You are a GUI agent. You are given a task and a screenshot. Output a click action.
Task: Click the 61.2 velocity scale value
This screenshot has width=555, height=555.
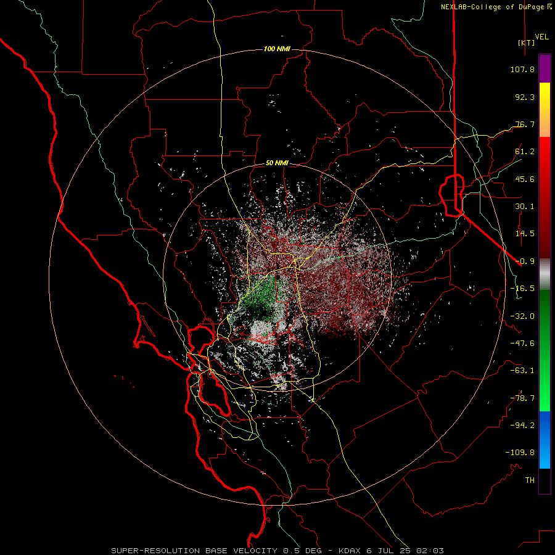point(525,152)
